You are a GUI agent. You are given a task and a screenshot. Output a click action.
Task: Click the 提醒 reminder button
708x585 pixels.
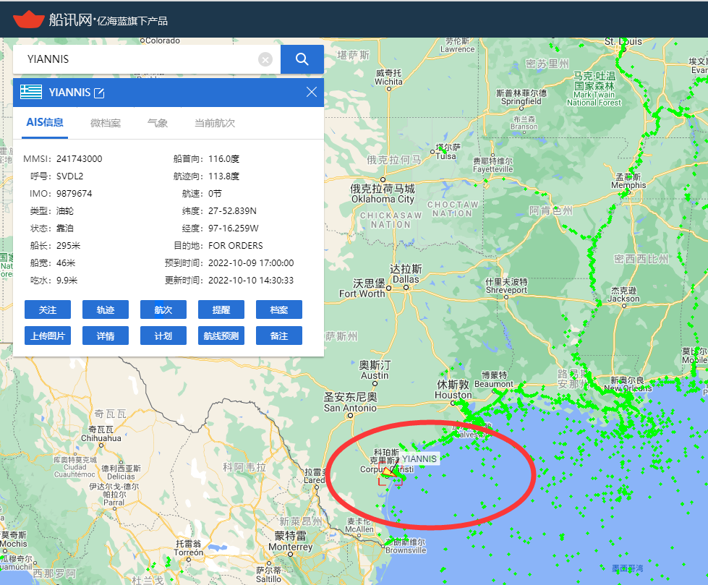click(x=221, y=309)
